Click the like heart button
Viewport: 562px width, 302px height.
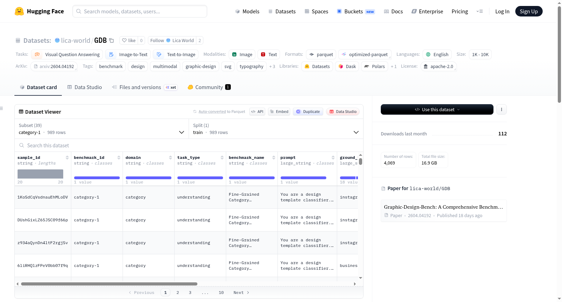pyautogui.click(x=129, y=40)
